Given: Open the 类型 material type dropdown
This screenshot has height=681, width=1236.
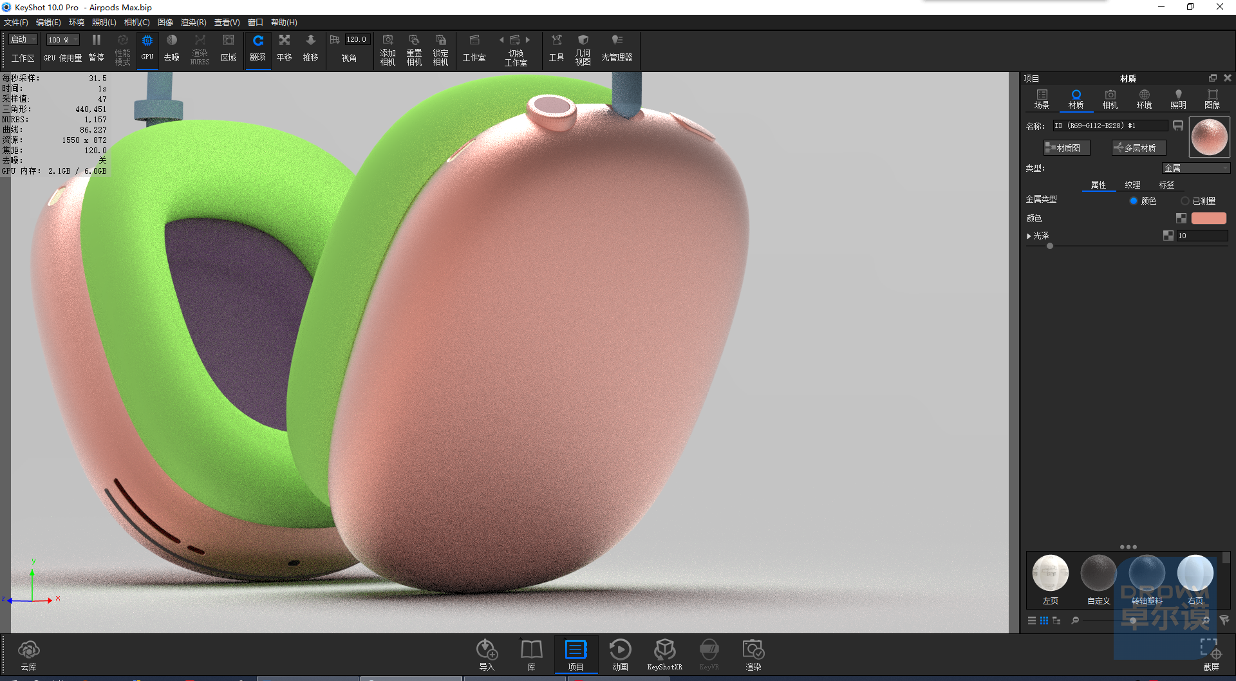Looking at the screenshot, I should pyautogui.click(x=1196, y=168).
